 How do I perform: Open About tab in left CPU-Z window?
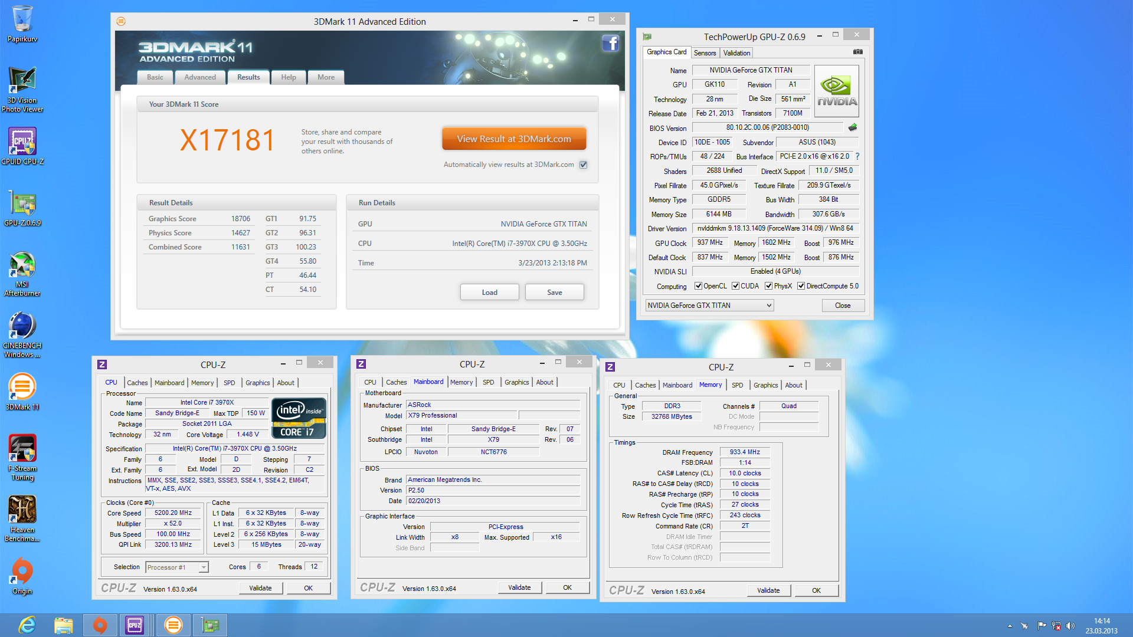coord(286,383)
